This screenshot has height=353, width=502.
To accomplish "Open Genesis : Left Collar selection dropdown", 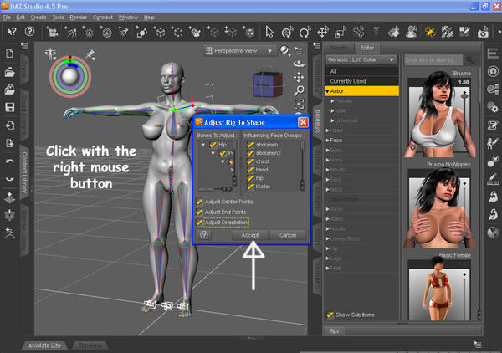I will [x=361, y=60].
